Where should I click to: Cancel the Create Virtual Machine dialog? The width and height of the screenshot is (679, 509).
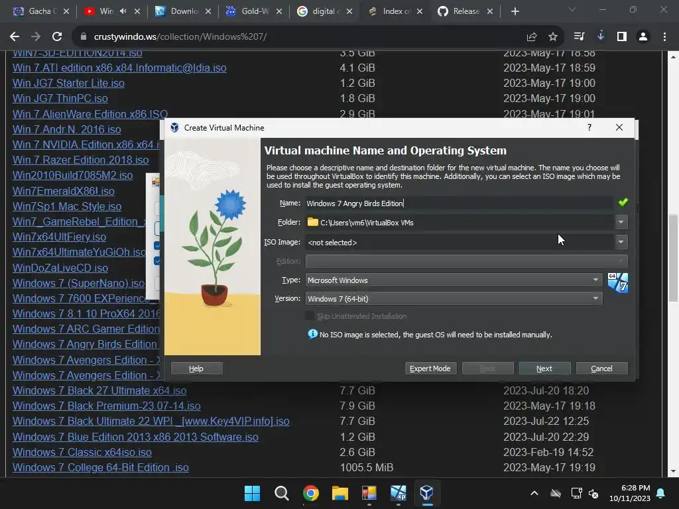coord(601,368)
